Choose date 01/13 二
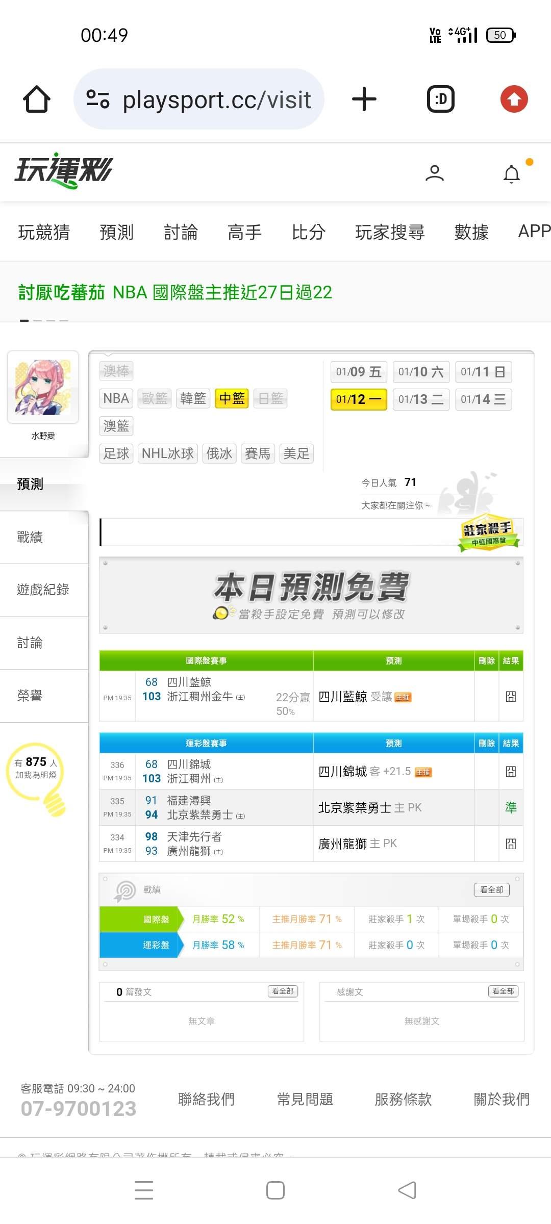 tap(421, 399)
